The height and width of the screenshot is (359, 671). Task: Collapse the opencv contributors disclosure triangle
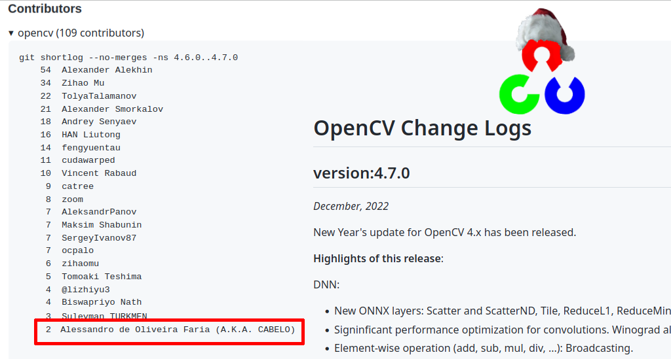[x=11, y=33]
